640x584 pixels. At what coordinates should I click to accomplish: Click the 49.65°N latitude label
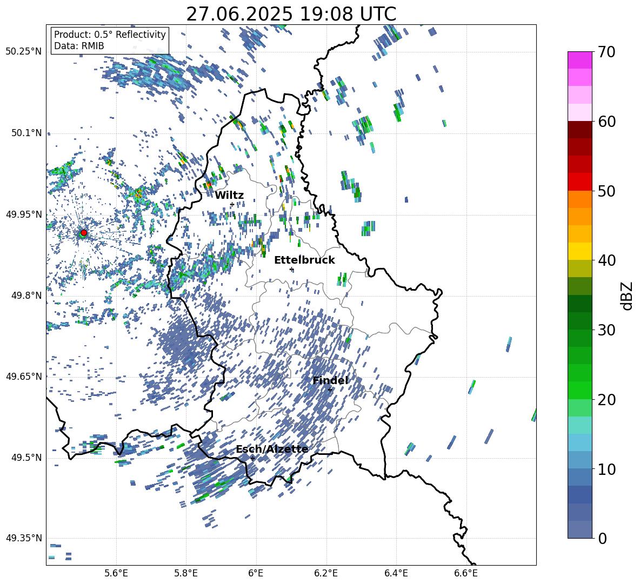[24, 377]
